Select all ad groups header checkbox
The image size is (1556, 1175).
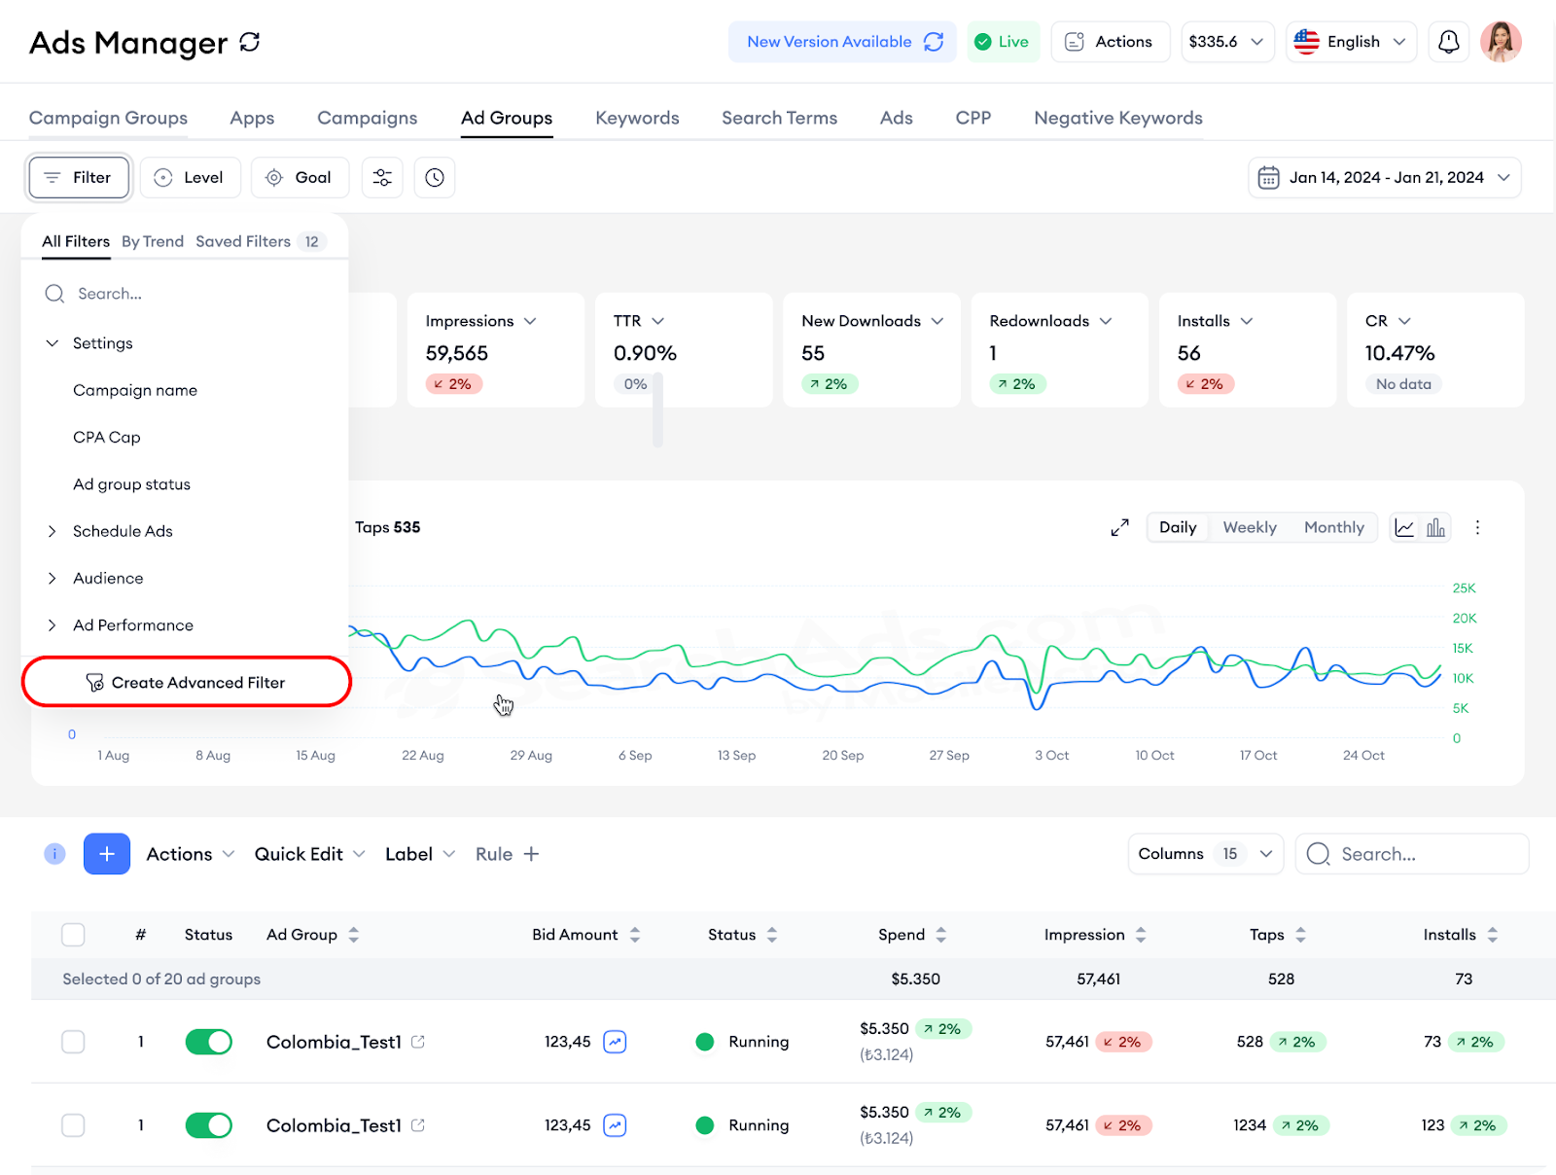73,935
